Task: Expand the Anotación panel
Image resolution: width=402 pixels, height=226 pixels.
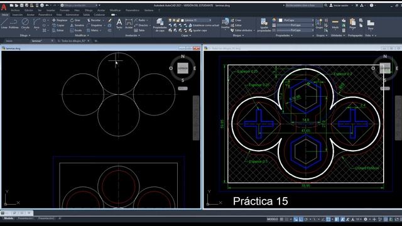Action: (x=133, y=36)
